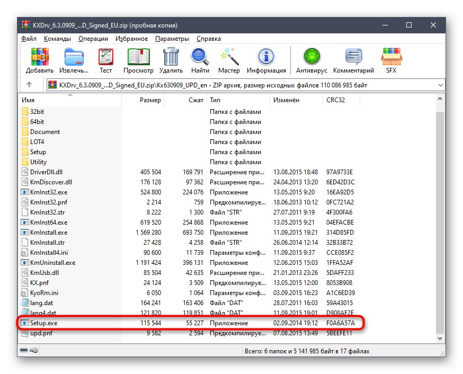The height and width of the screenshot is (374, 463).
Task: Open the Операции menu
Action: [93, 39]
